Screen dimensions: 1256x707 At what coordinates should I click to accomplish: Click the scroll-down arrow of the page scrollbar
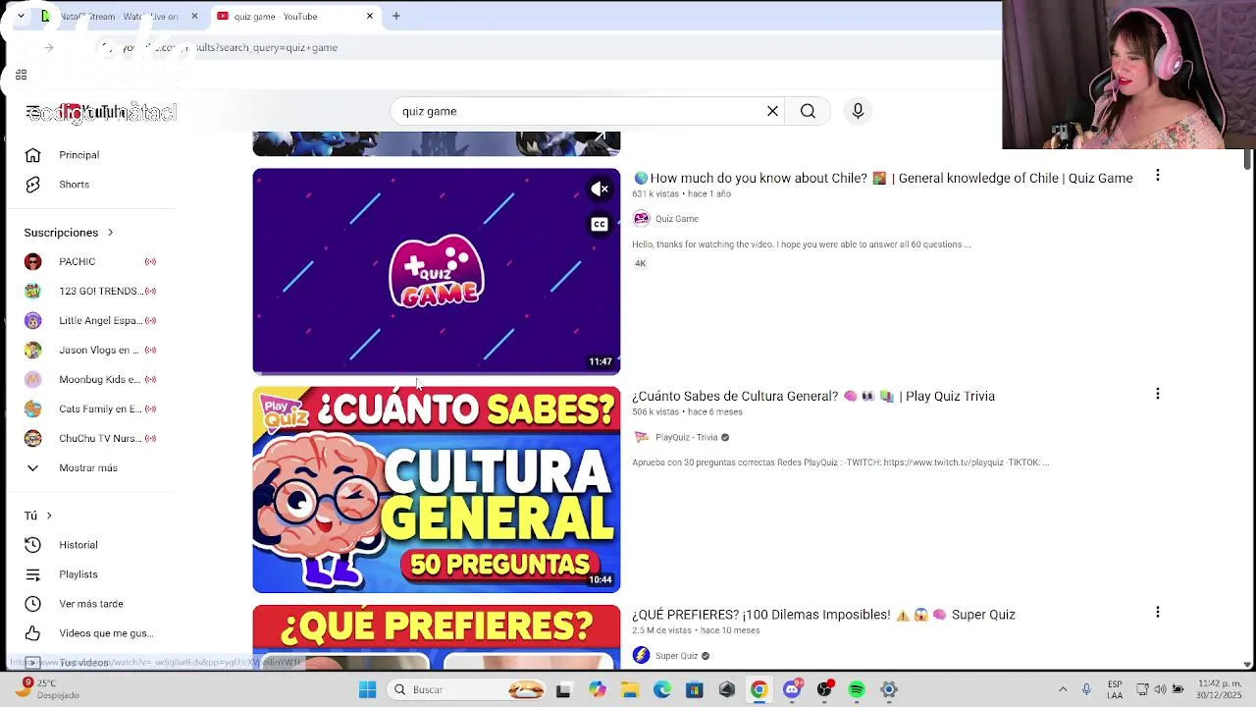point(1247,664)
